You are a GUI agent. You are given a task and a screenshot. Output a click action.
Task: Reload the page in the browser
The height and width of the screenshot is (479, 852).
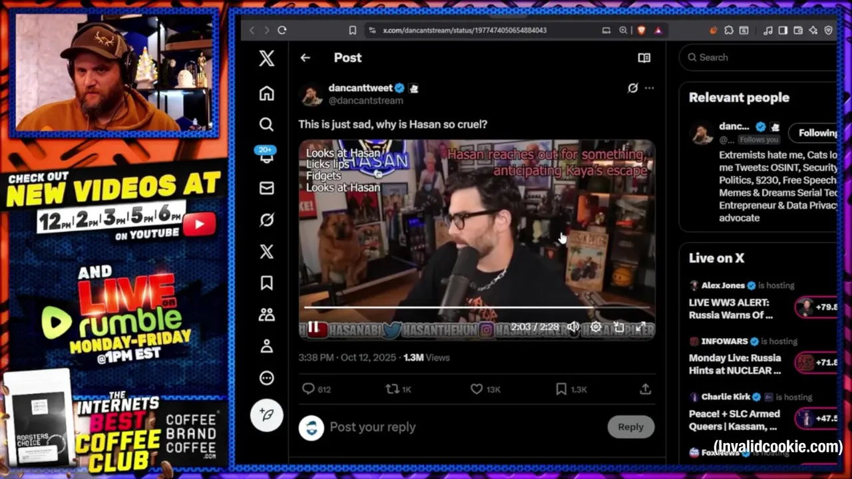tap(282, 30)
